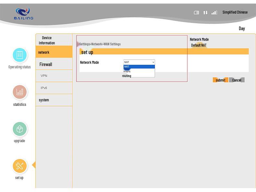Collapse the Network Mode dropdown box
The width and height of the screenshot is (256, 192).
click(139, 62)
